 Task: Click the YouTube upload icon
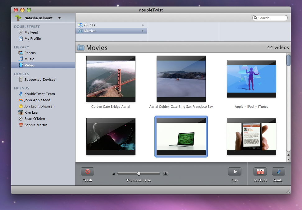(x=260, y=171)
